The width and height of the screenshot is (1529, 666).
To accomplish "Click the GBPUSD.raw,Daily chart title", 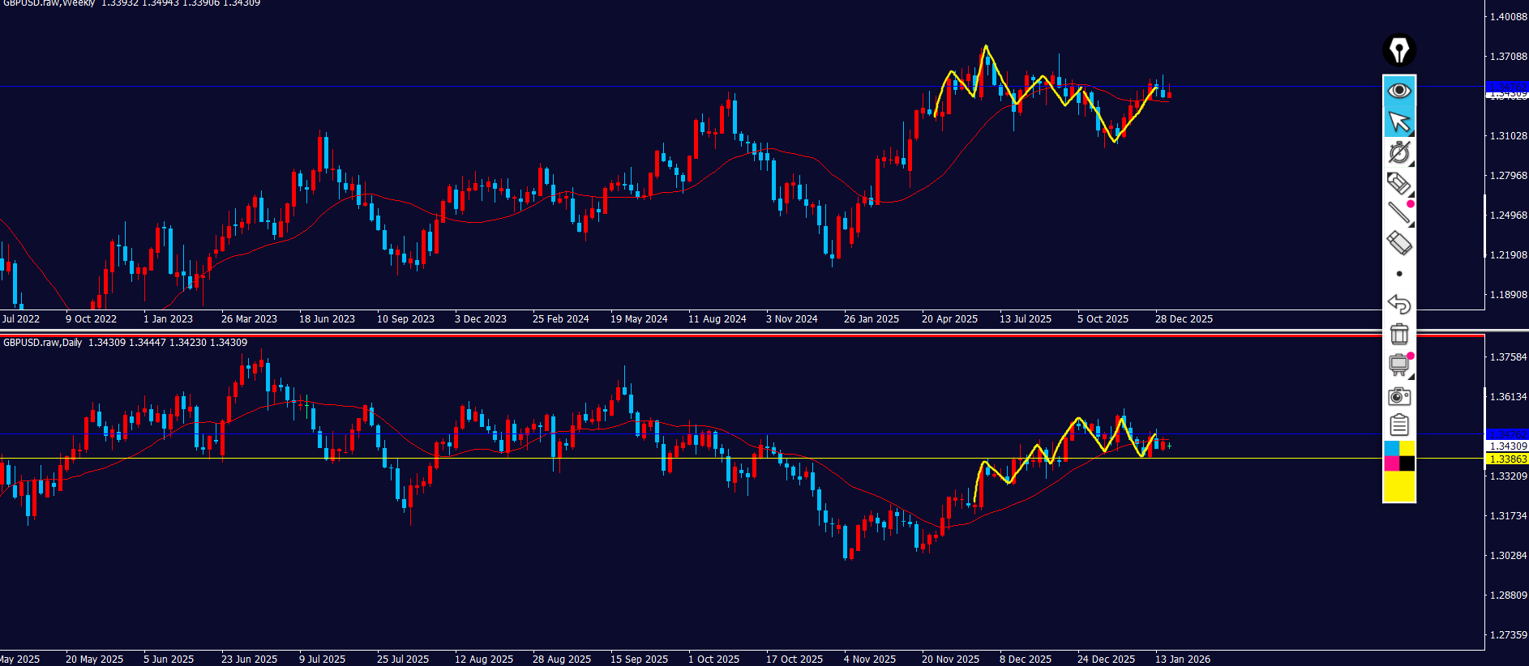I will 43,343.
